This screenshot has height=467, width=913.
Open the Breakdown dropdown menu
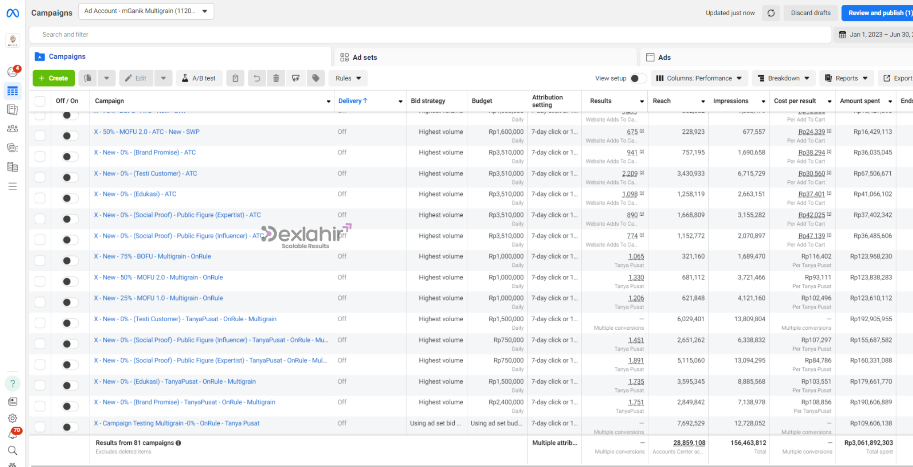(x=783, y=78)
